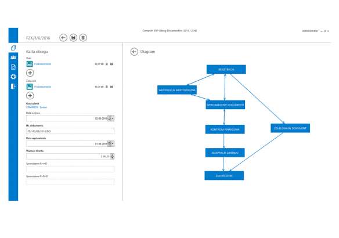Select the ZGUBIONY DOKUMENT diagram node
Viewport: 339px width, 238px height.
[x=290, y=128]
